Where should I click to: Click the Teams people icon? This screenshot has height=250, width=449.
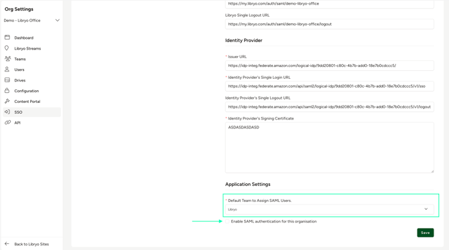(x=7, y=59)
